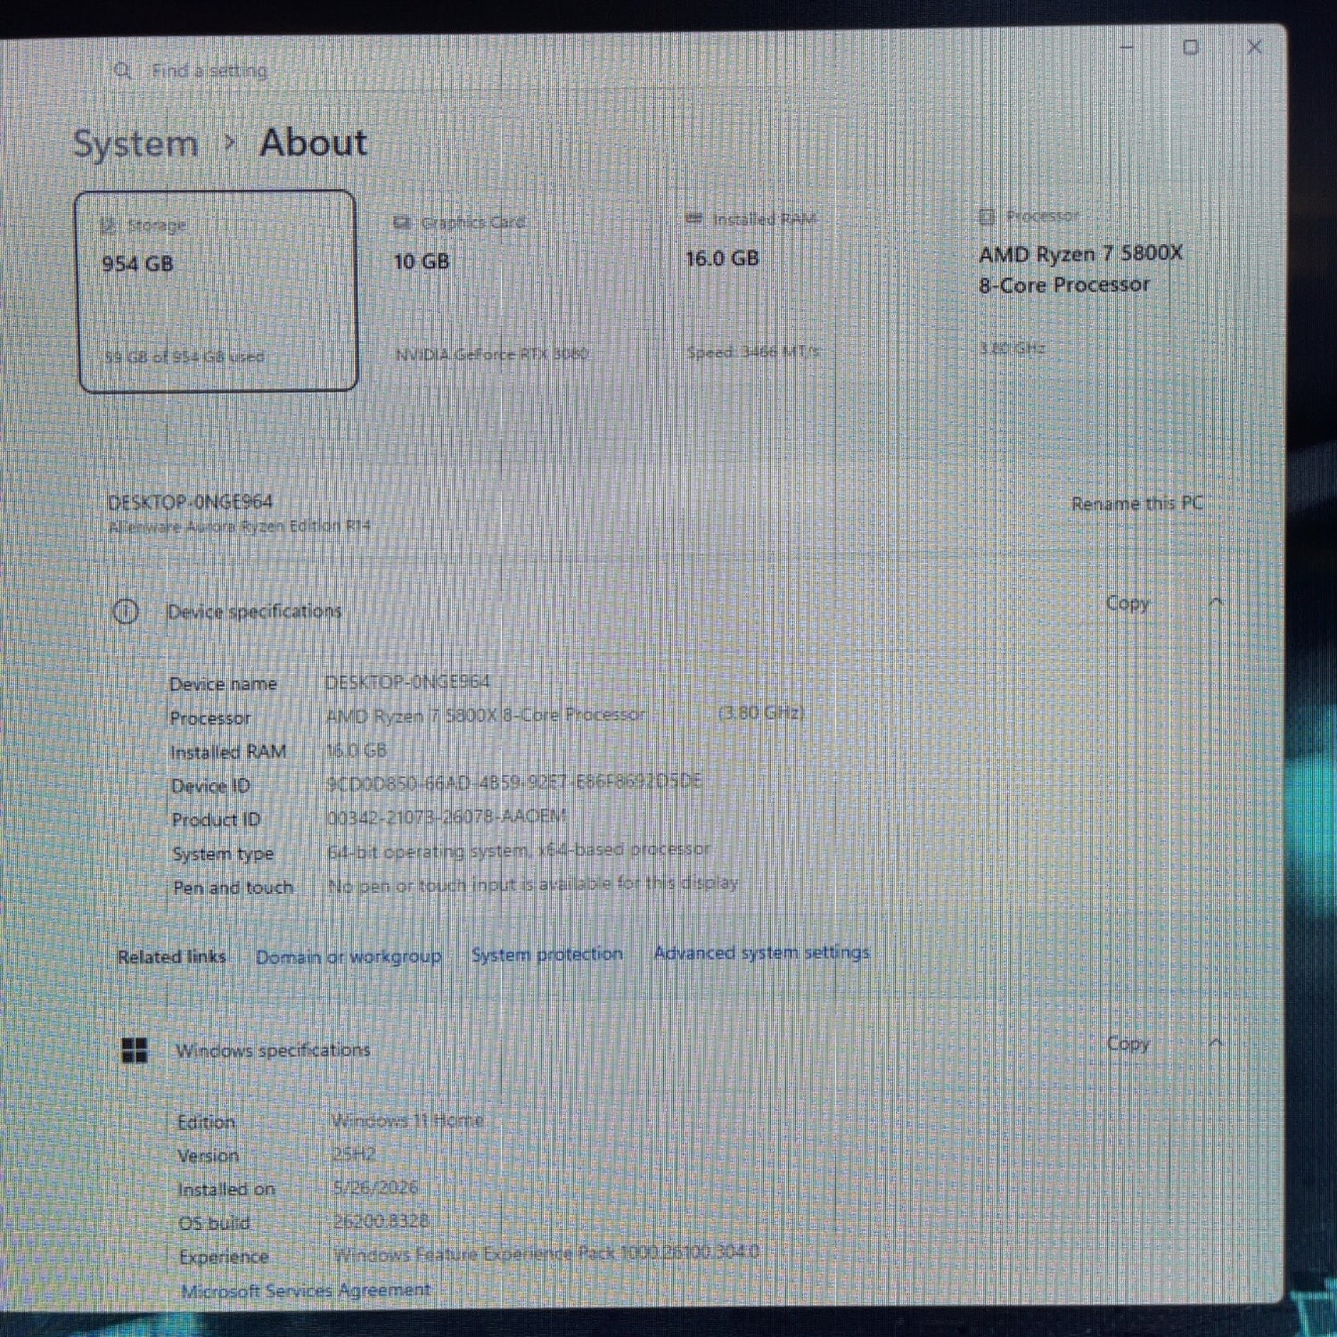Image resolution: width=1337 pixels, height=1337 pixels.
Task: Select AMD Ryzen 7 5800X processor text
Action: (1080, 269)
